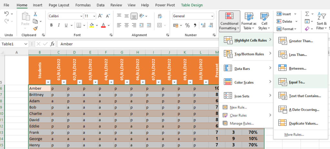Click the Insert Function fx icon
This screenshot has height=149, width=330.
tap(52, 44)
